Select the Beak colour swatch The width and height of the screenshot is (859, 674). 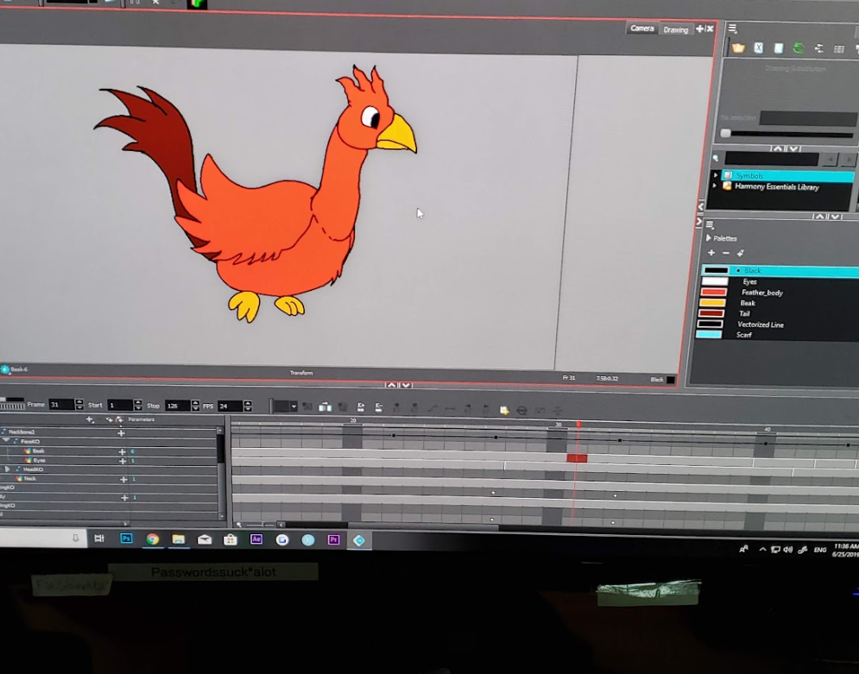pyautogui.click(x=712, y=303)
